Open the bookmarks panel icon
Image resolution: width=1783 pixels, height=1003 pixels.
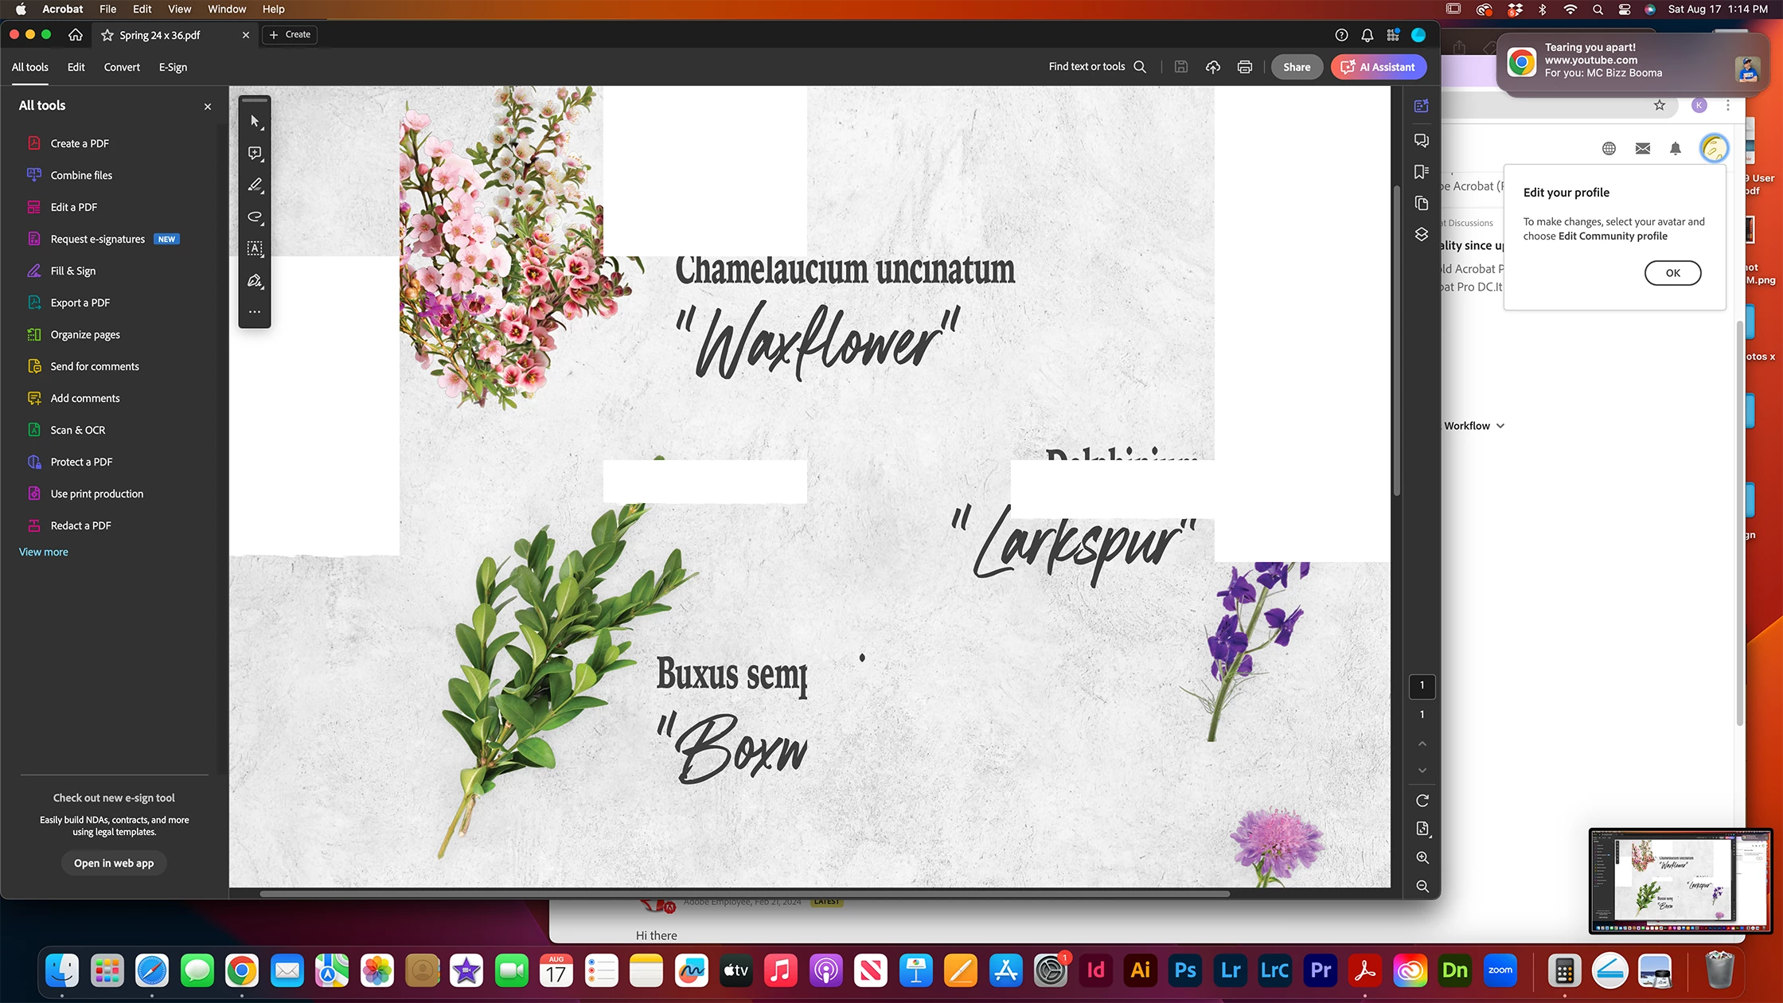1422,172
